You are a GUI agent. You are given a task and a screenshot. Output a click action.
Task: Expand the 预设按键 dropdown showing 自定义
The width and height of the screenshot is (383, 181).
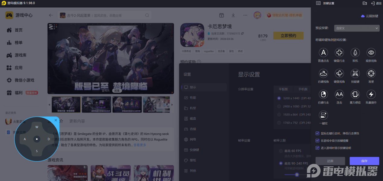[357, 28]
